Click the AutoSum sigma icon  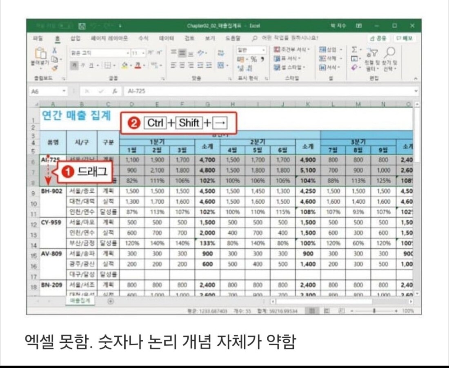pos(354,49)
